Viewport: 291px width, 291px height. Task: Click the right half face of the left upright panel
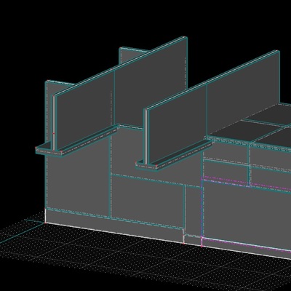(x=151, y=82)
